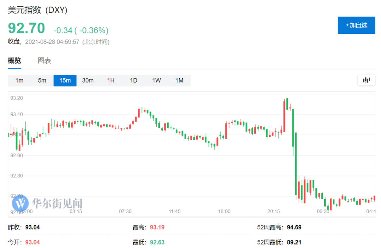Screen dimensions: 381x248
Task: Select the 1D interval
Action: pos(134,80)
